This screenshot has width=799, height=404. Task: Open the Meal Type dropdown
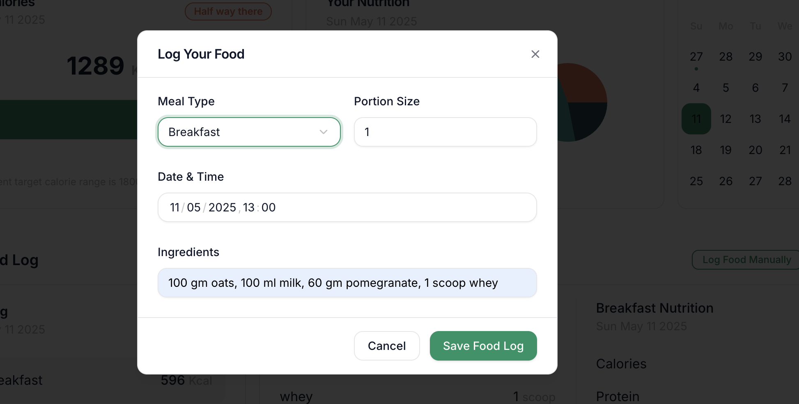249,132
